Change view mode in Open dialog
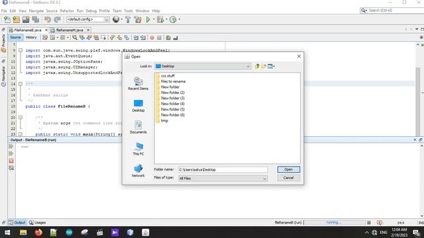The image size is (424, 238). click(271, 66)
